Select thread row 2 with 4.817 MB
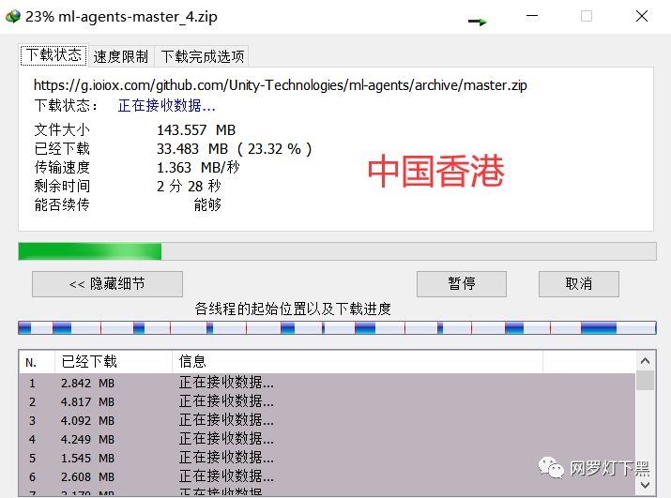Screen dimensions: 671x498 coord(328,401)
